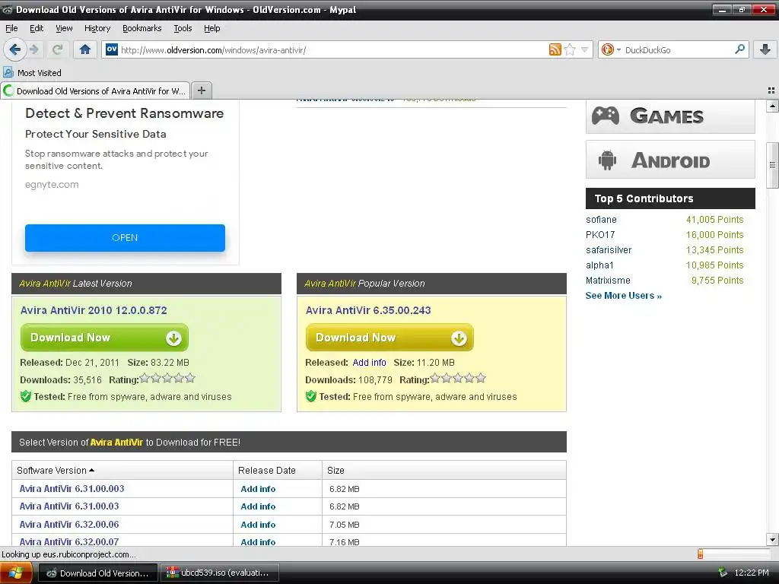Open the History menu

pos(97,28)
